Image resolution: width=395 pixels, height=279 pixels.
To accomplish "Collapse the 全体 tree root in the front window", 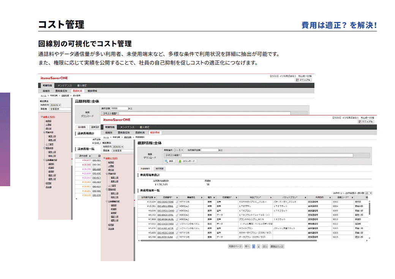I will [104, 158].
